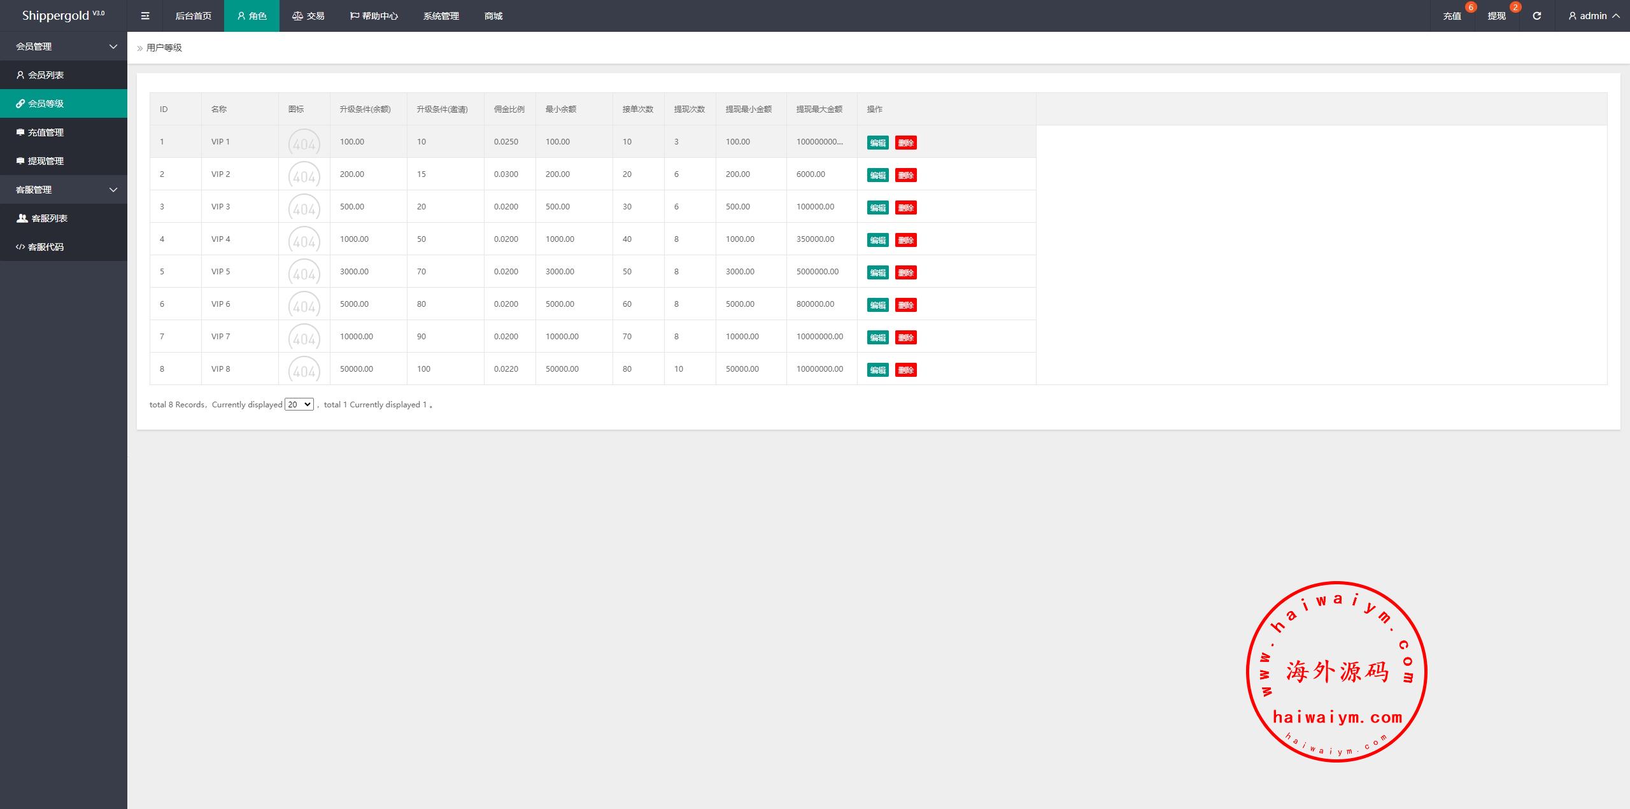Open the 帮助中心 top menu
Image resolution: width=1630 pixels, height=809 pixels.
coord(374,16)
